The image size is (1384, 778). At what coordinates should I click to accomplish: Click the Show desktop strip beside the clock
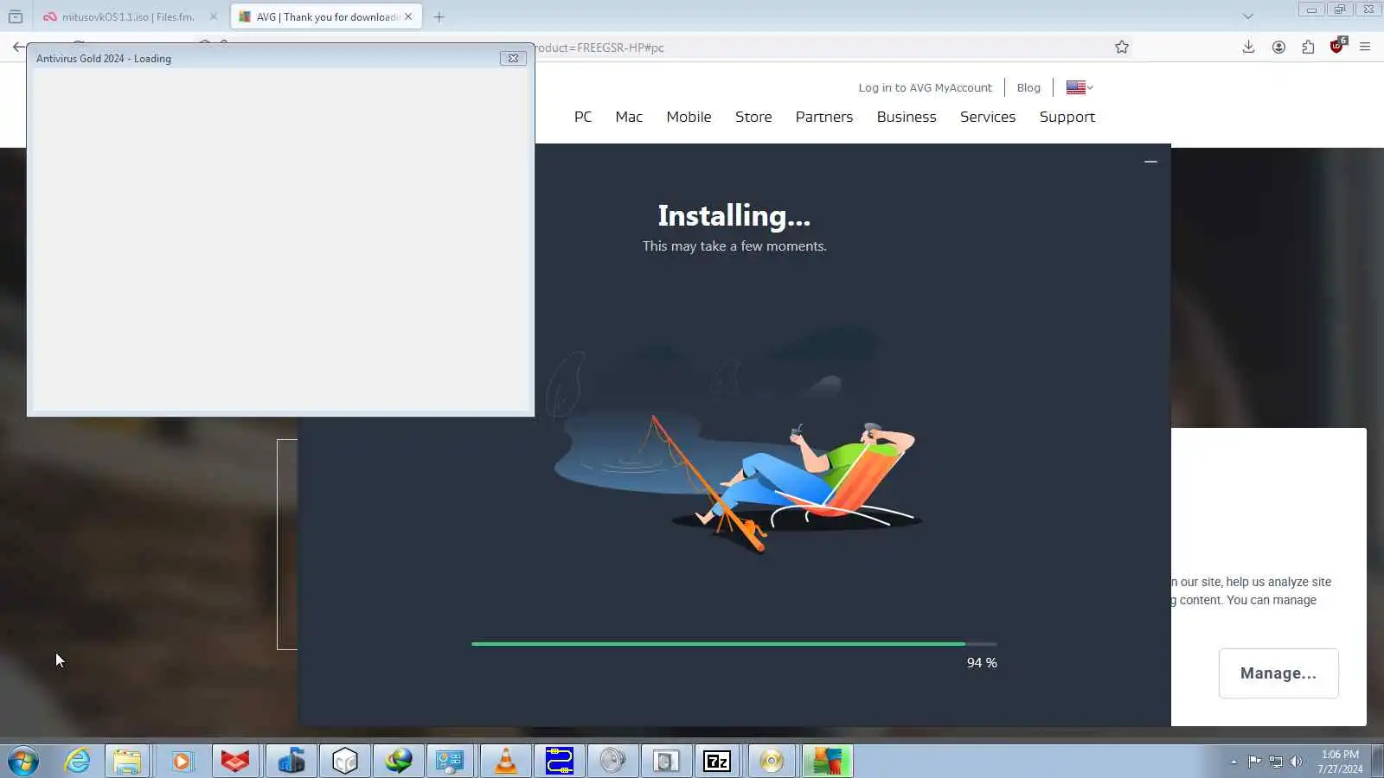(x=1377, y=761)
